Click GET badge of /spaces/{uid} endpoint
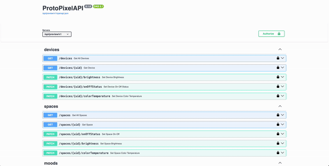 tap(50, 125)
